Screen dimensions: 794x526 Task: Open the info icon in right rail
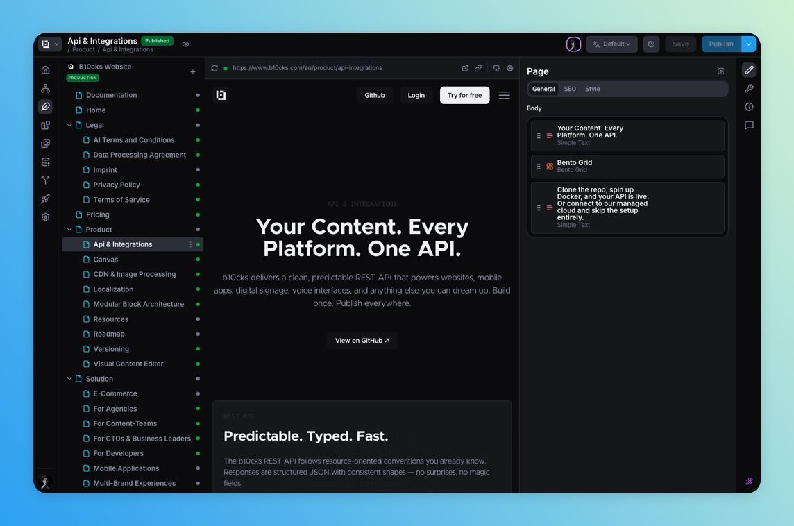[749, 107]
